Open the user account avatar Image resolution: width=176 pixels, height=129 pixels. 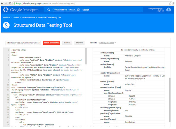pyautogui.click(x=168, y=10)
